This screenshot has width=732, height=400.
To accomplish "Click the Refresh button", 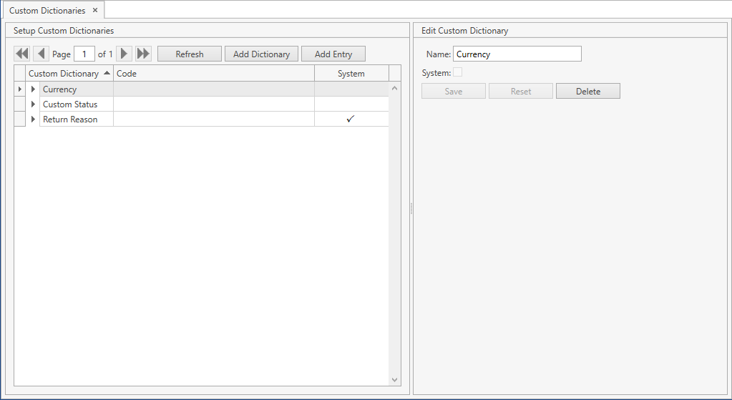I will click(x=190, y=54).
